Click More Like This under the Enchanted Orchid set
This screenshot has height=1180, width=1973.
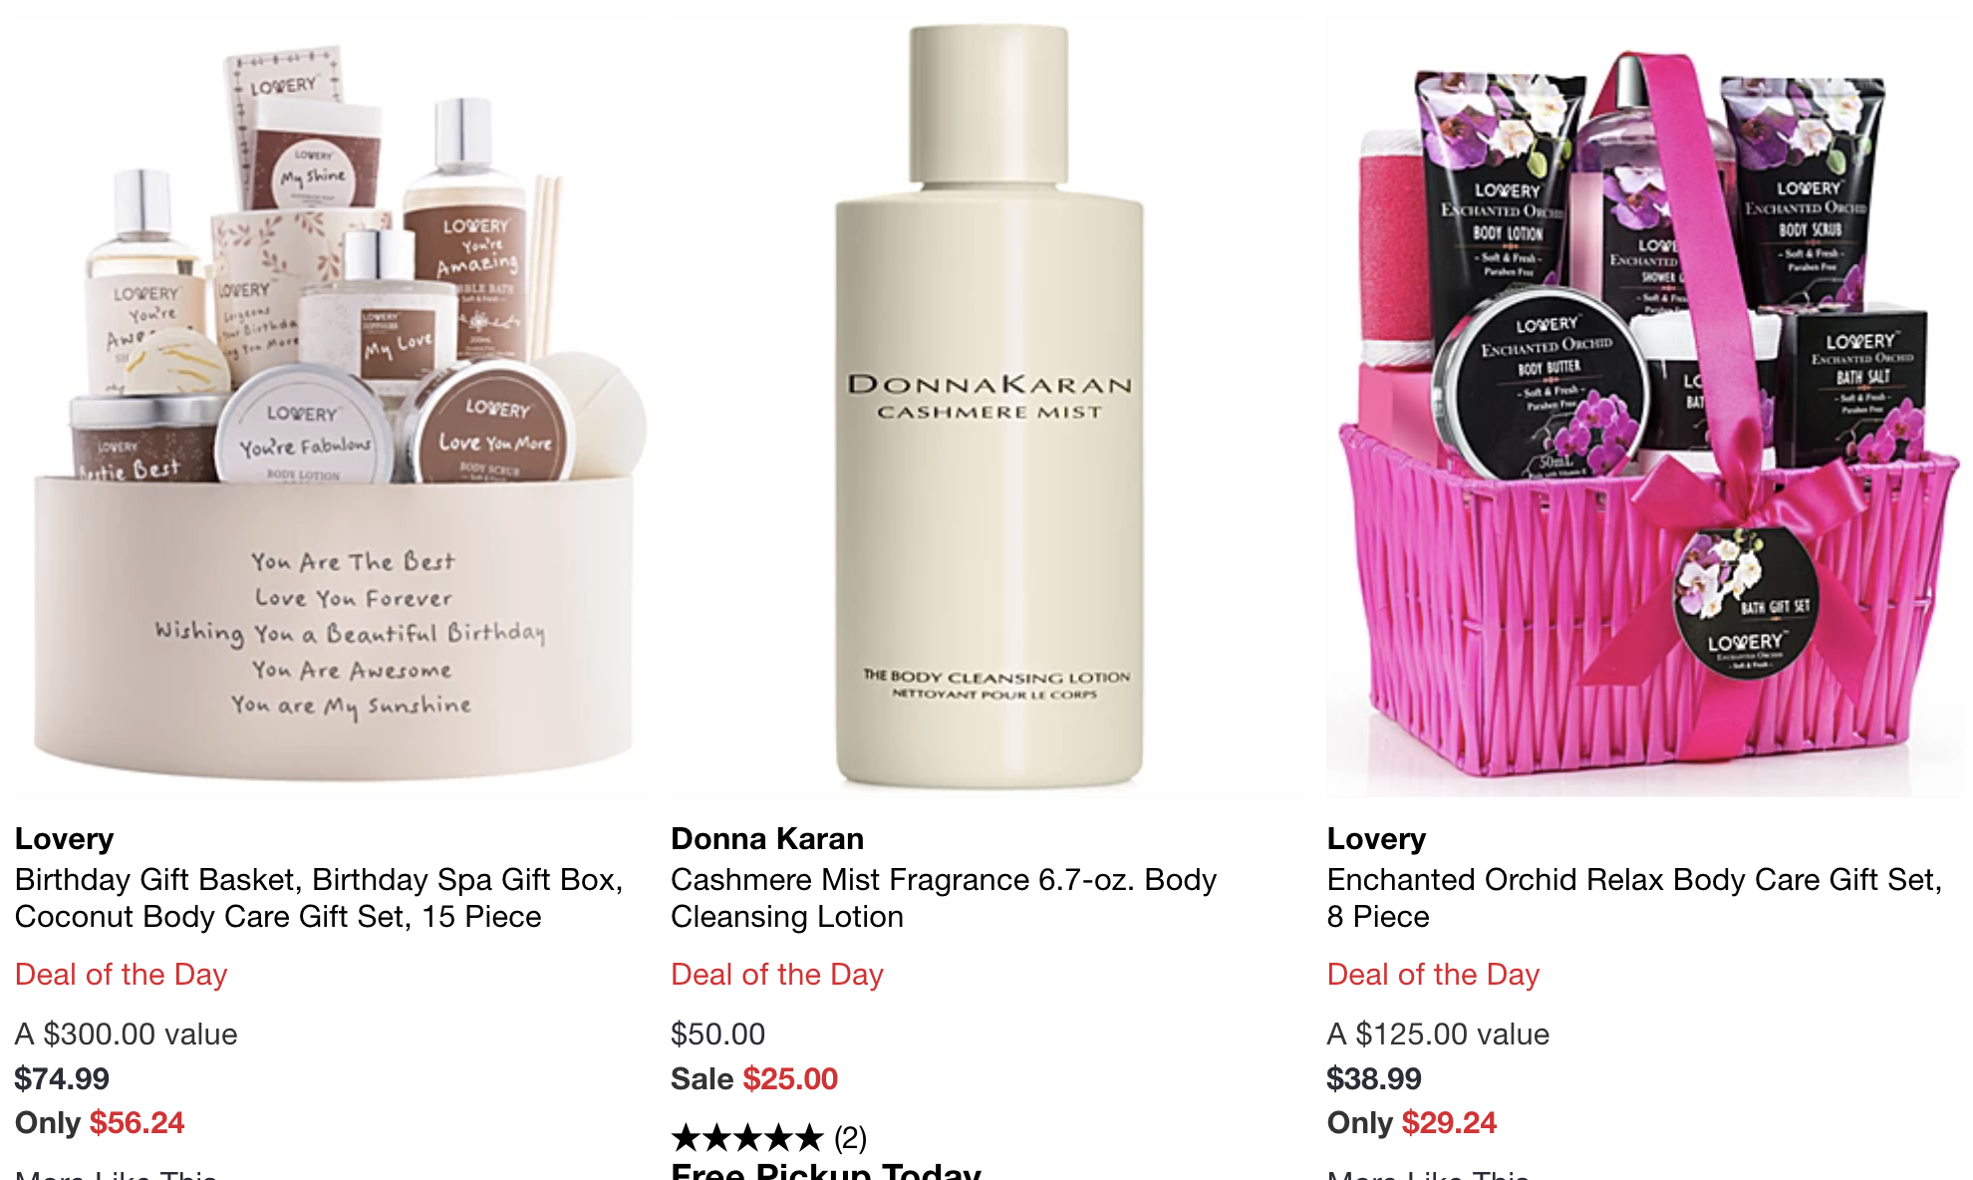(x=1428, y=1174)
